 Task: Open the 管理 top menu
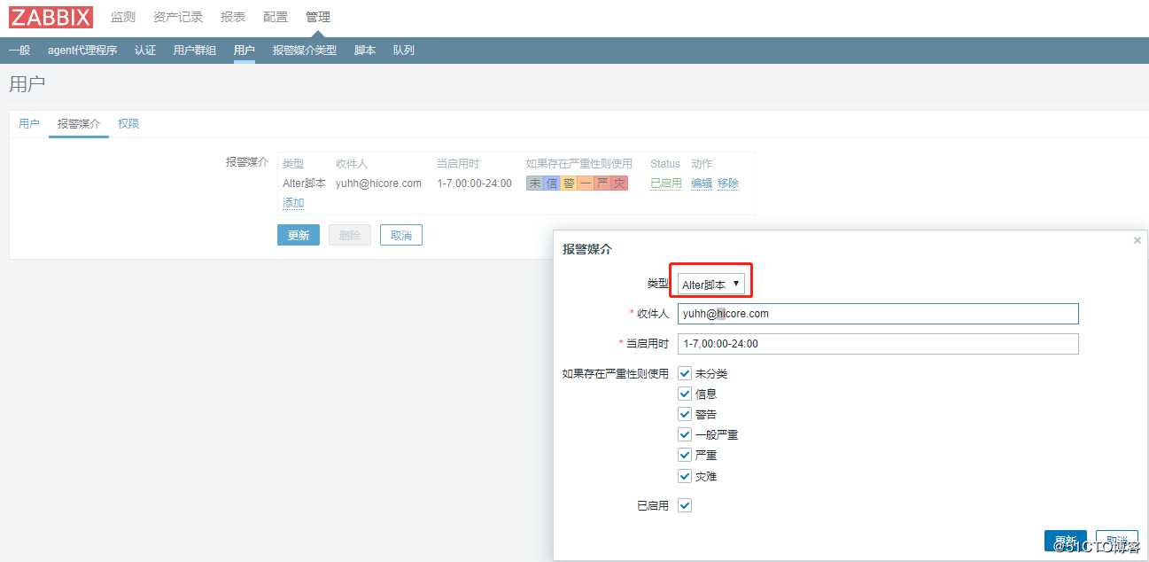point(318,17)
